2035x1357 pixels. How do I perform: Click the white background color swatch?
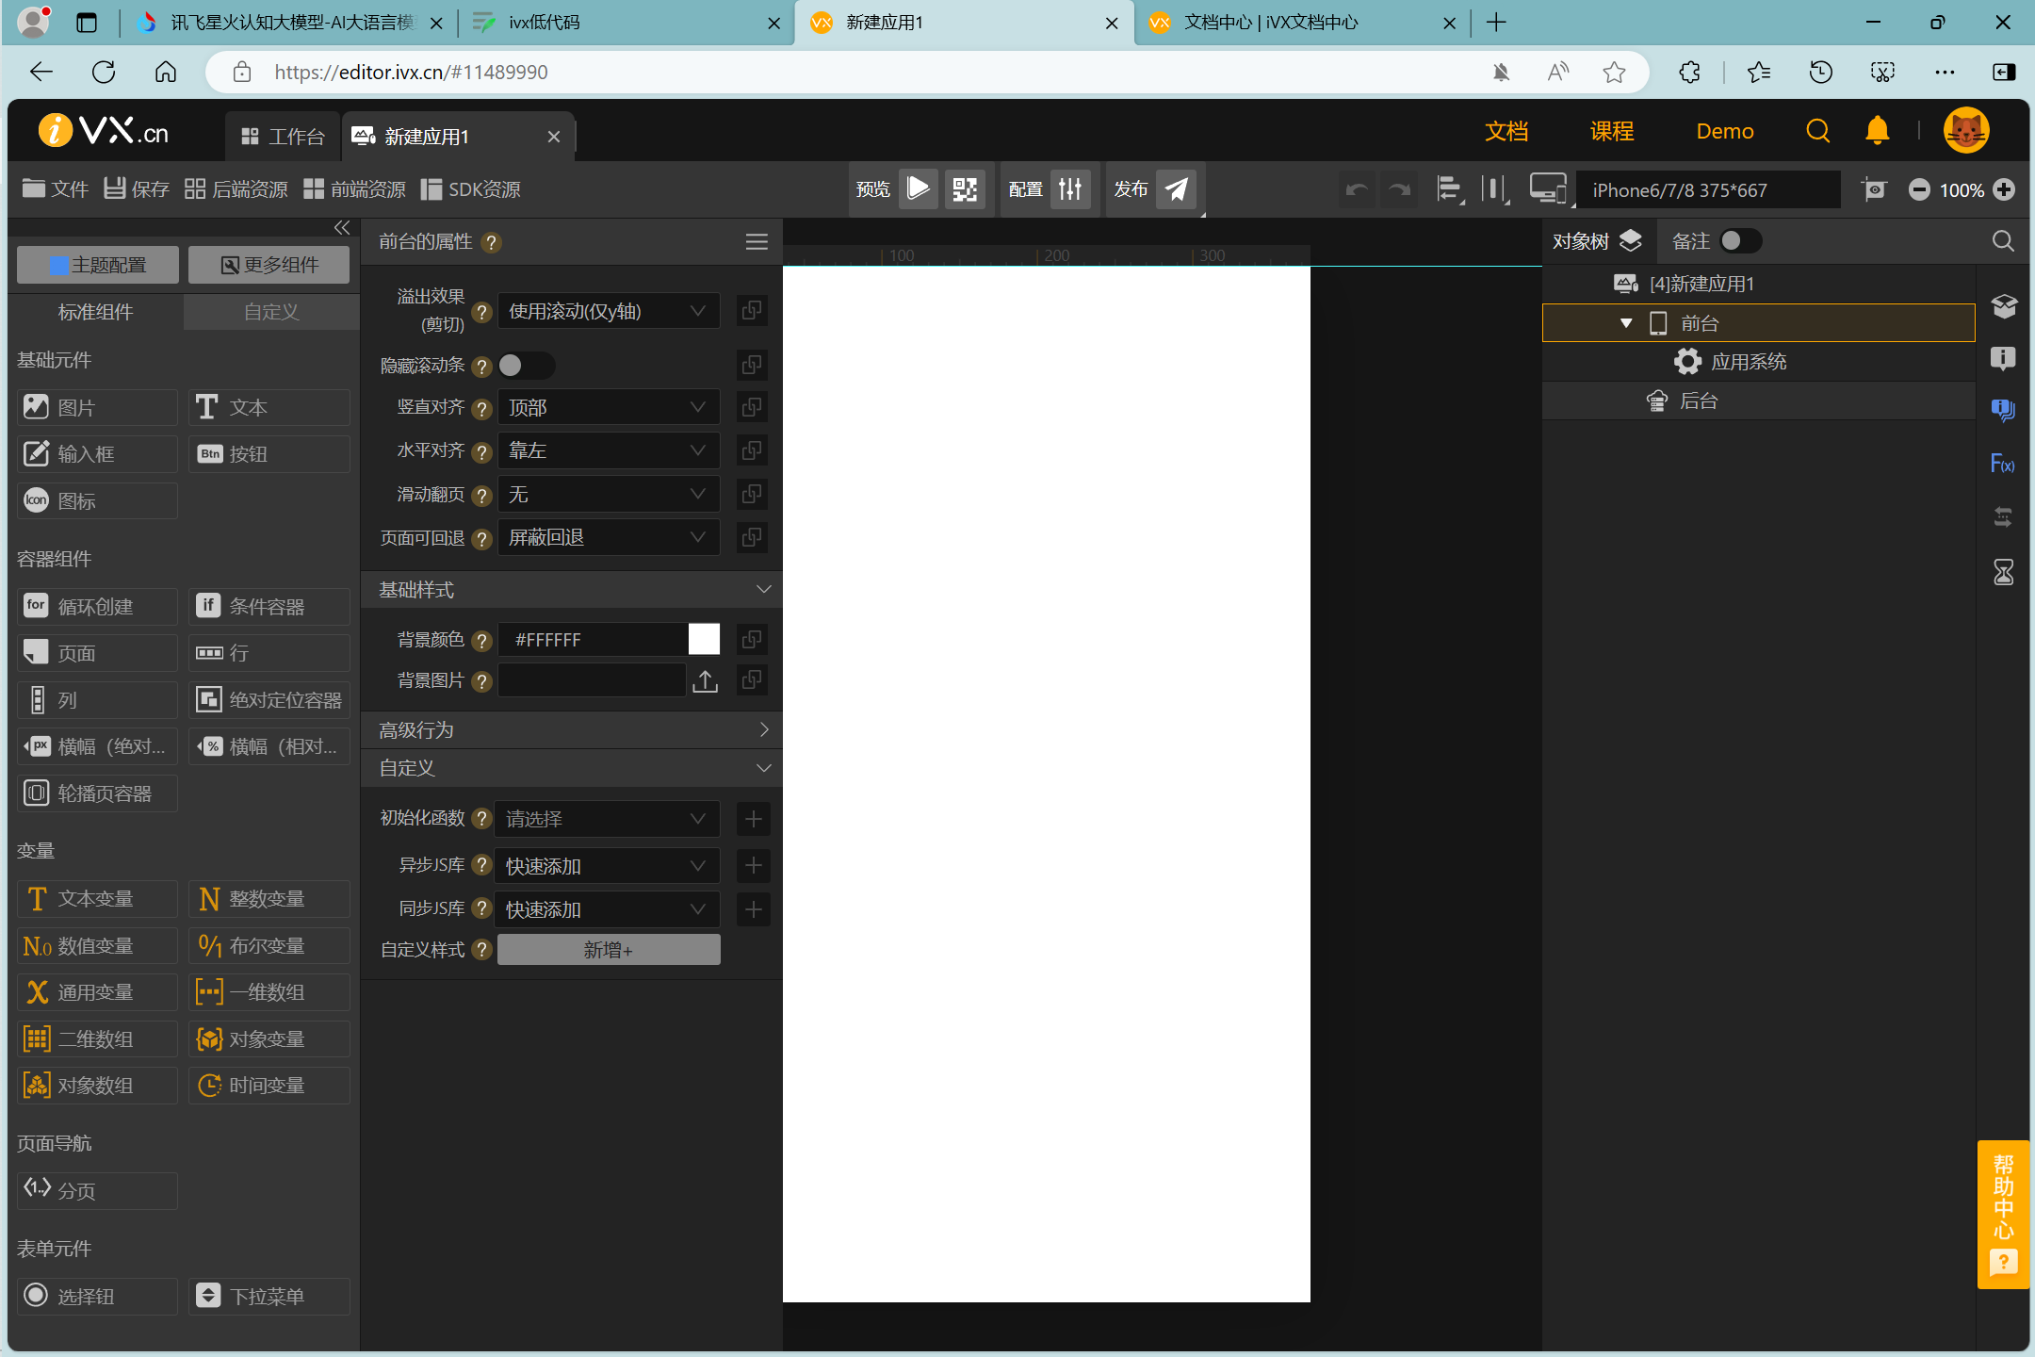pos(704,639)
